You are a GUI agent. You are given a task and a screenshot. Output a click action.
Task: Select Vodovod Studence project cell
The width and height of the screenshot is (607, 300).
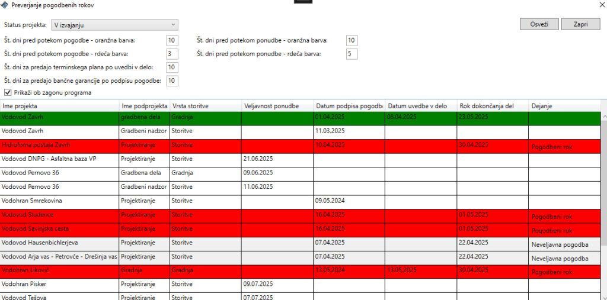pyautogui.click(x=60, y=216)
